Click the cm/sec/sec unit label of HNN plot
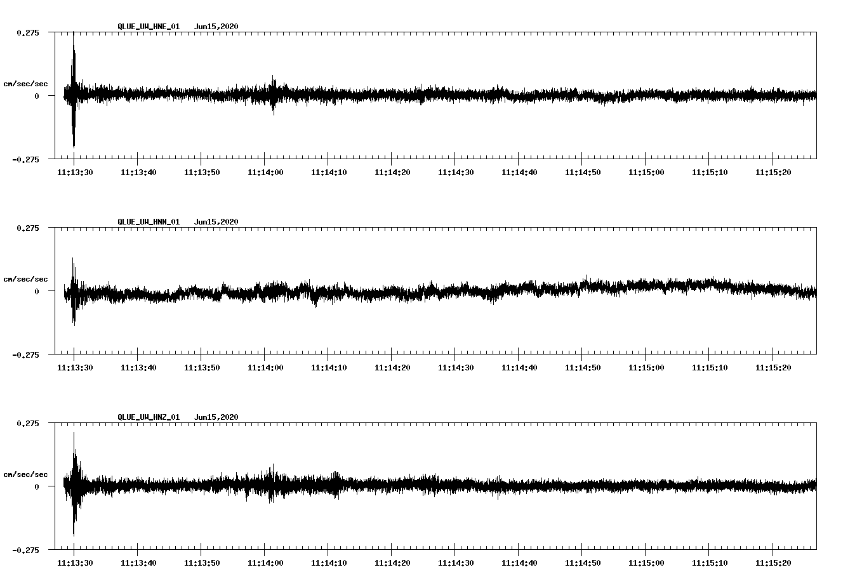 click(26, 279)
